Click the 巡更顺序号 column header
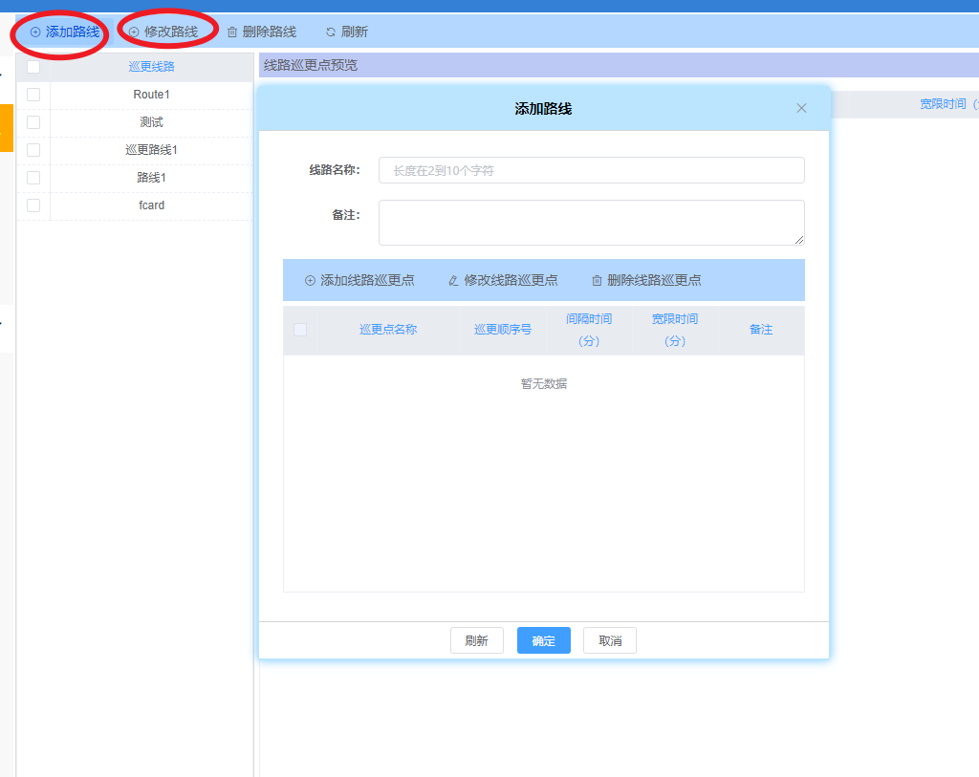 pyautogui.click(x=503, y=330)
